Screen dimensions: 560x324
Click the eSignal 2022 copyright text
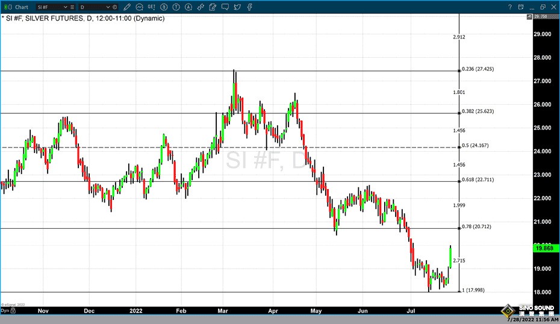coord(13,305)
